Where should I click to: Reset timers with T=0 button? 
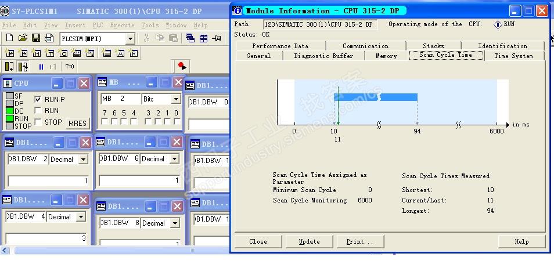70,66
